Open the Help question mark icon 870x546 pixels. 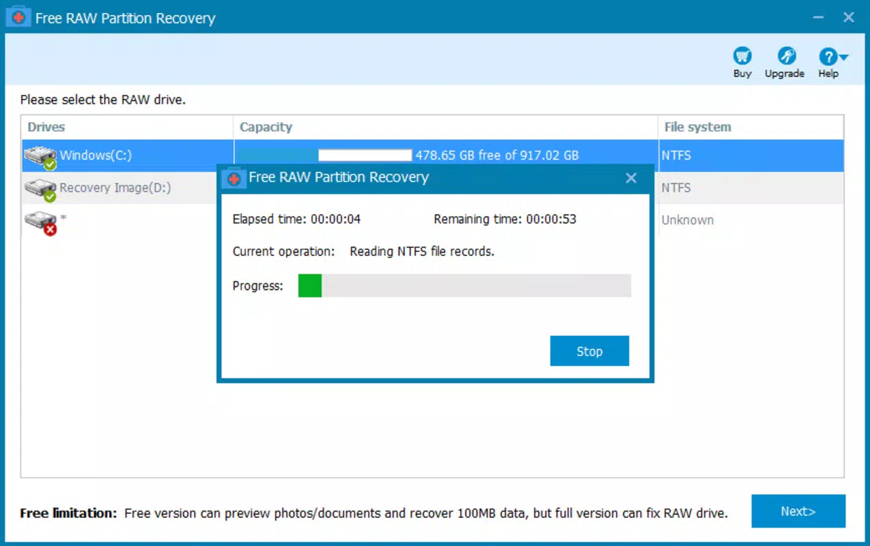tap(828, 57)
